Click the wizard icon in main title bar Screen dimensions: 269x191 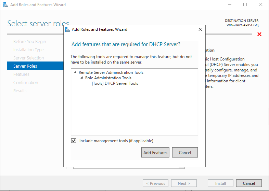[5, 5]
